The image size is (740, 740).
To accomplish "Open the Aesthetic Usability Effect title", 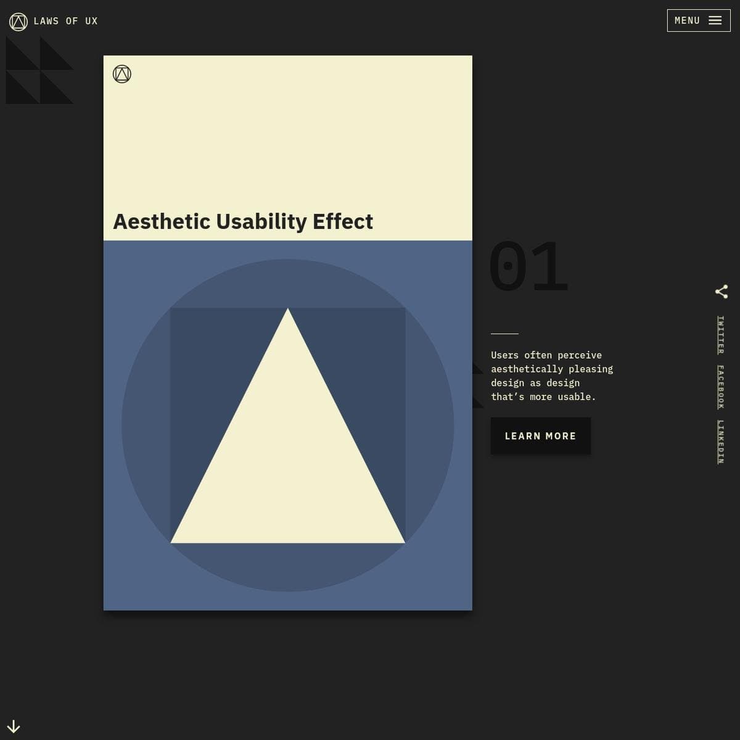I will click(244, 221).
